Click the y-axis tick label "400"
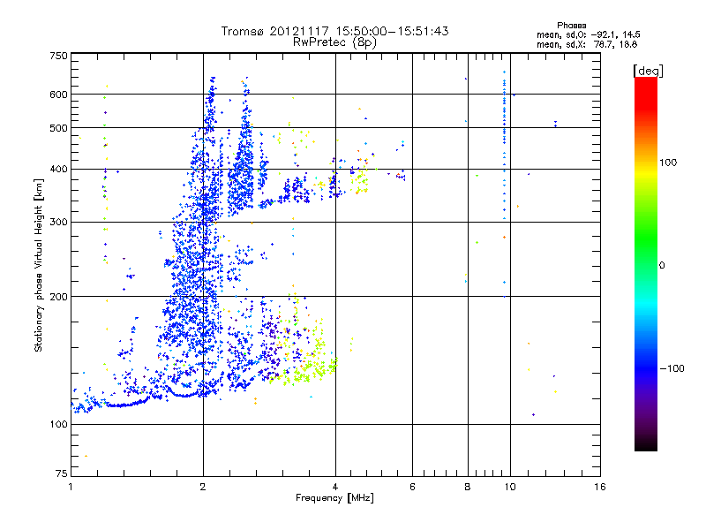This screenshot has width=706, height=530. [59, 170]
